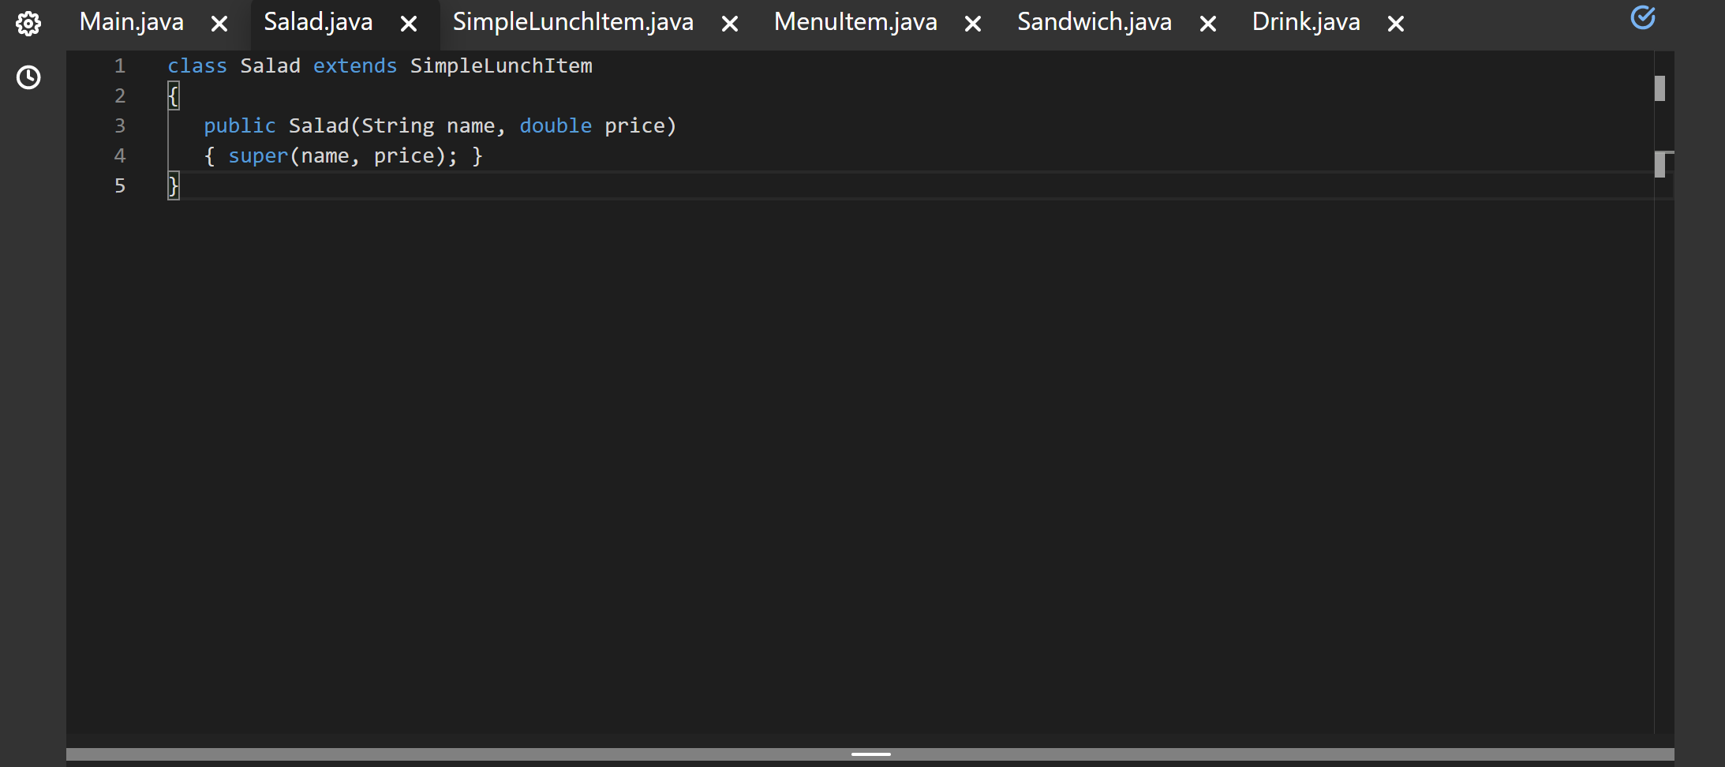Open the Drink.java tab
Screen dimensions: 1725x767
(x=1305, y=22)
